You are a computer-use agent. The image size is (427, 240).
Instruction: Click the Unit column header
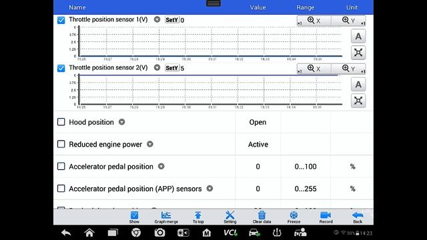pyautogui.click(x=352, y=7)
